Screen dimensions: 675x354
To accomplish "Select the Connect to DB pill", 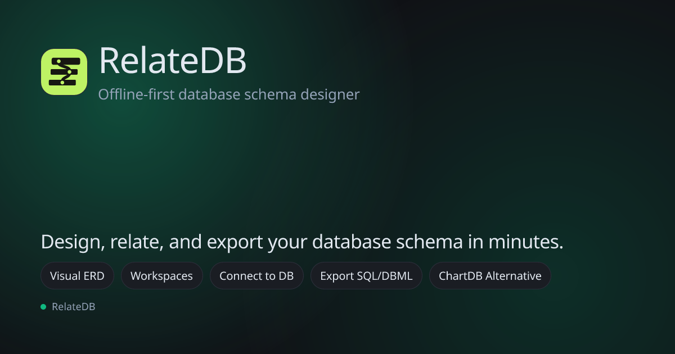I will [256, 276].
